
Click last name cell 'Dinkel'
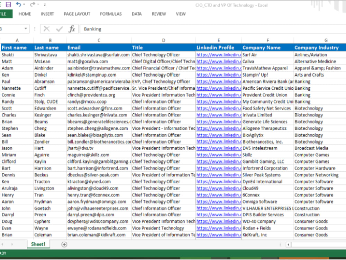[50, 75]
